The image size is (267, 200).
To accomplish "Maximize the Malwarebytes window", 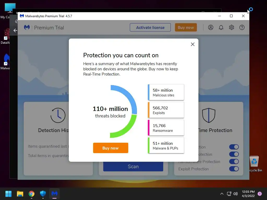I will pyautogui.click(x=231, y=16).
